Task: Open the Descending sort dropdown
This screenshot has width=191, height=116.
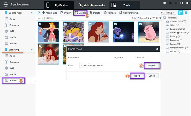Action: pyautogui.click(x=168, y=13)
